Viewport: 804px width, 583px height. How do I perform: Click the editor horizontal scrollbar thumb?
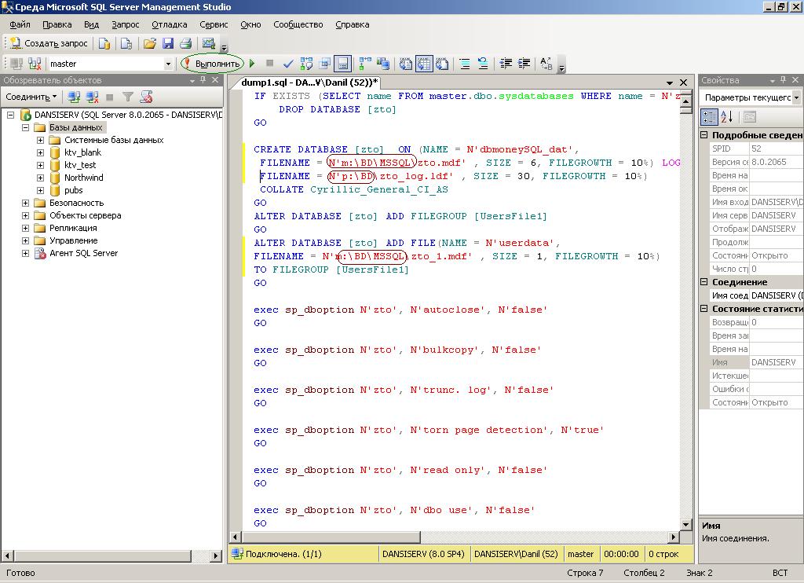[331, 537]
